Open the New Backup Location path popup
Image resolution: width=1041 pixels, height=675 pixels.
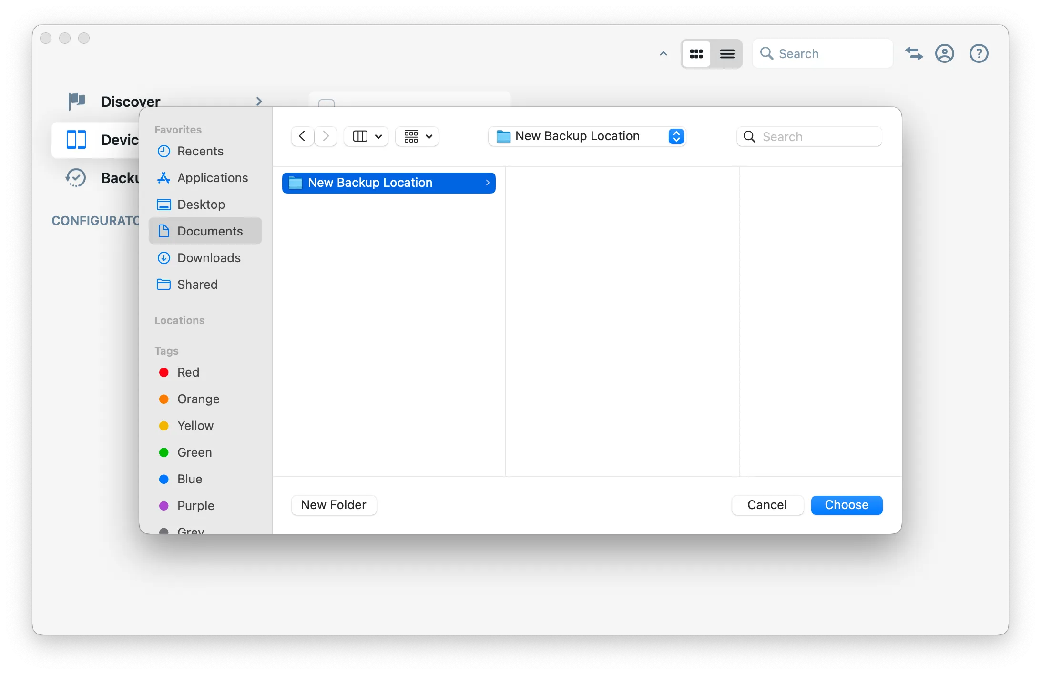click(587, 136)
